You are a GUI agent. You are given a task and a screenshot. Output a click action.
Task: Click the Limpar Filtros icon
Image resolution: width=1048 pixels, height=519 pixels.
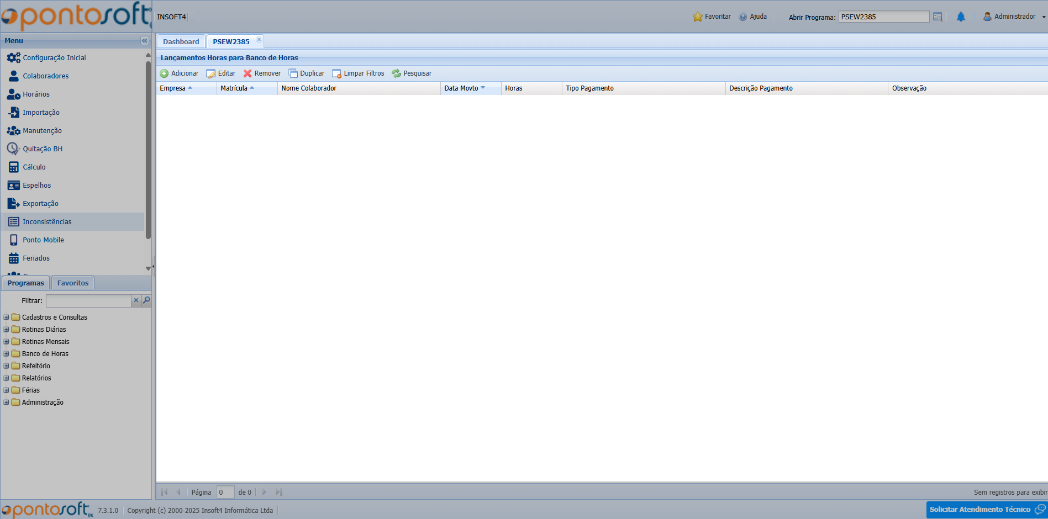pos(336,73)
